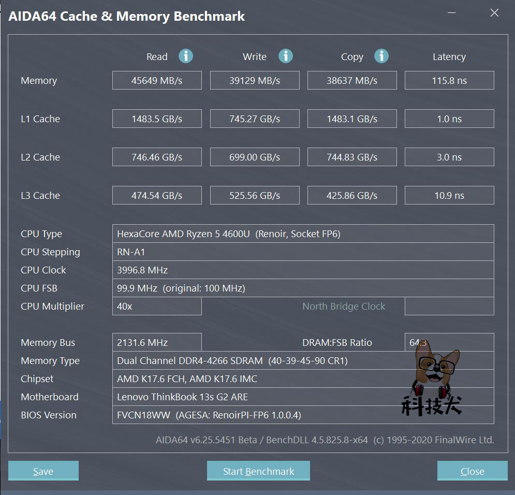Screen dimensions: 515x495
Task: Select L1 Cache Write 745.27 GB/s
Action: pos(255,119)
